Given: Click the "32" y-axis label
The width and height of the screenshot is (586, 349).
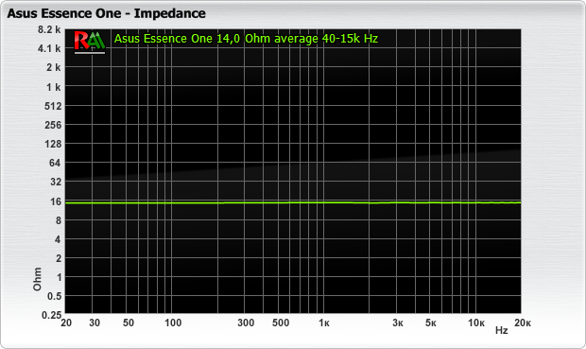Looking at the screenshot, I should pos(56,182).
